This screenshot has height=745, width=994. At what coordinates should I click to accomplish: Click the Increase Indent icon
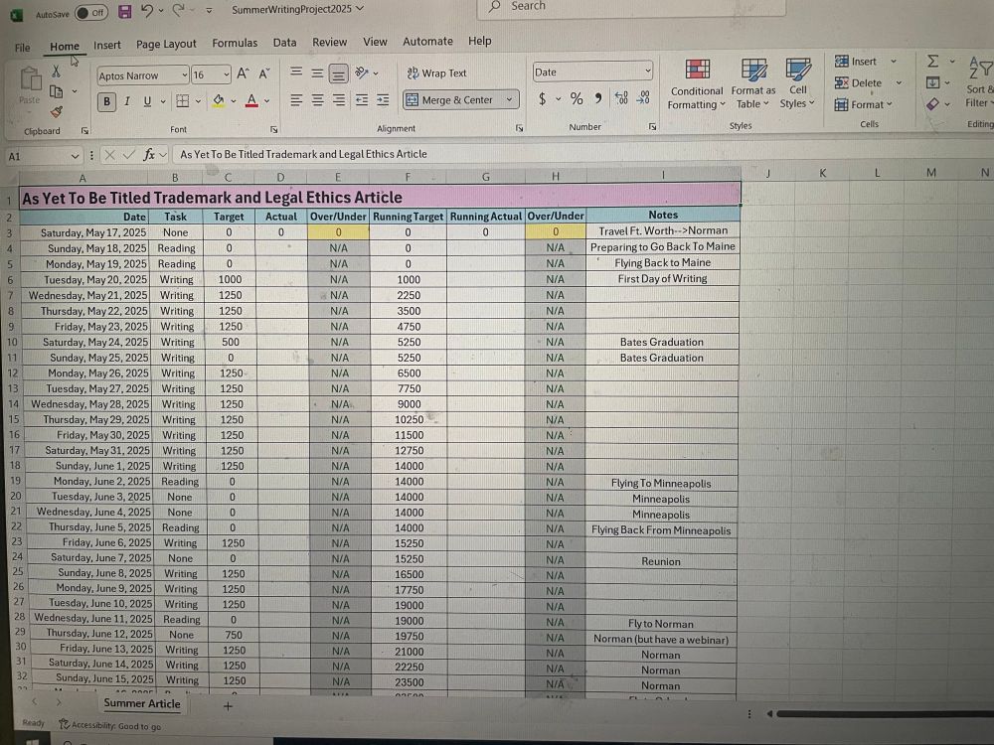pyautogui.click(x=383, y=100)
